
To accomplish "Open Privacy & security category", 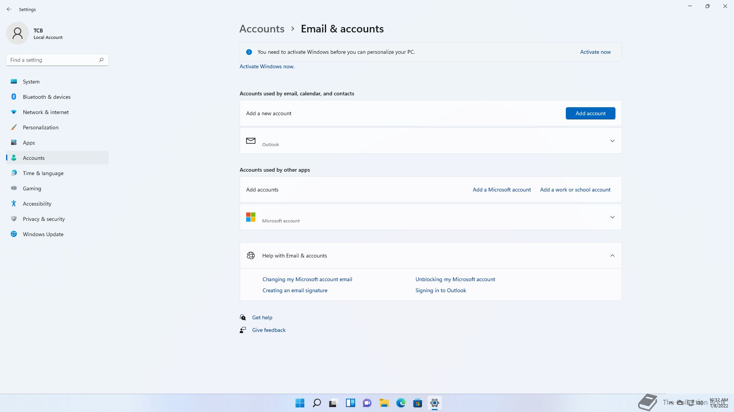I will (x=57, y=219).
